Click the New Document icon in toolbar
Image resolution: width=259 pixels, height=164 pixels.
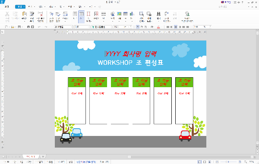[6, 27]
